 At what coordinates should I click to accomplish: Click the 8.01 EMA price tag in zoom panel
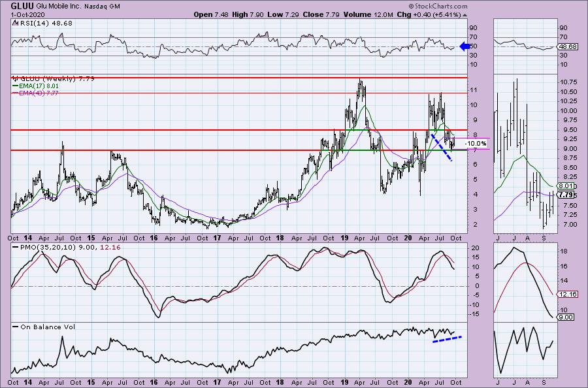pyautogui.click(x=566, y=186)
